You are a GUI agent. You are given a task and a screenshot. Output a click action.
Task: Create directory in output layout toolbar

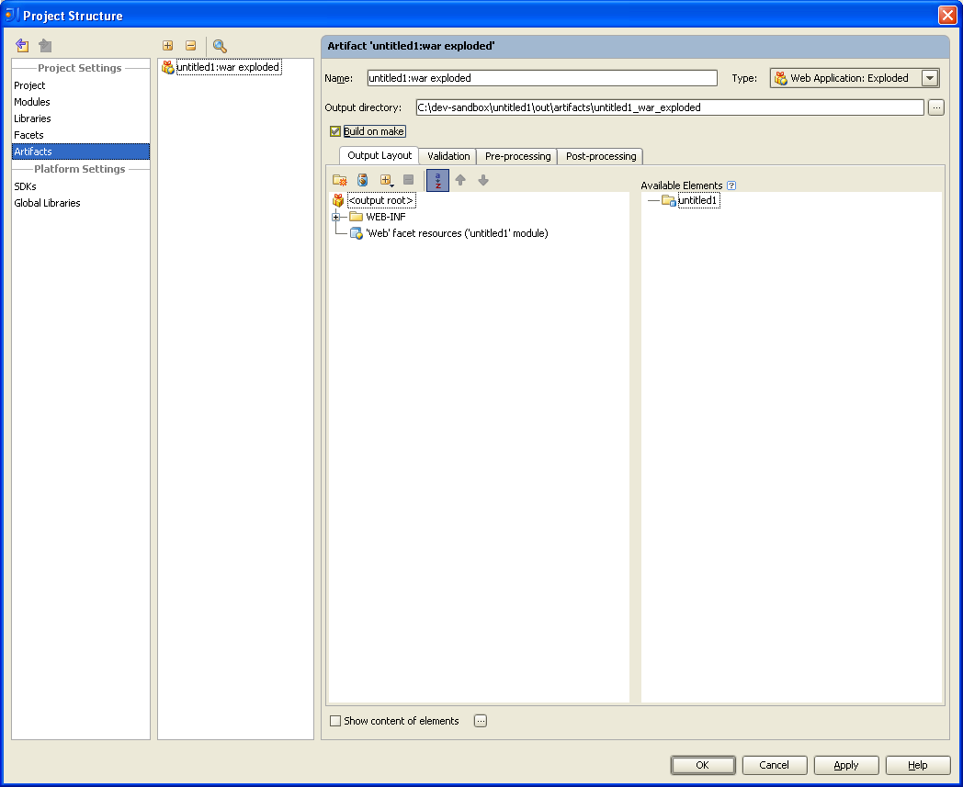(x=340, y=180)
